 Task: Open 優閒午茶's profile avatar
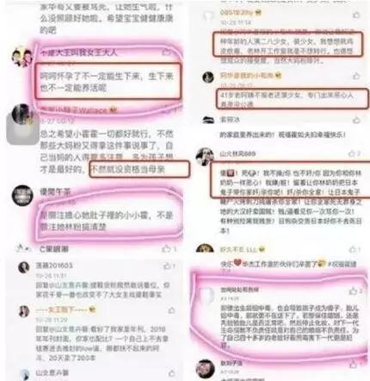[22, 196]
